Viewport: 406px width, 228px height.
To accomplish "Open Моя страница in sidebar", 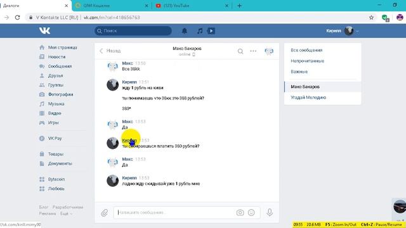I will [62, 47].
